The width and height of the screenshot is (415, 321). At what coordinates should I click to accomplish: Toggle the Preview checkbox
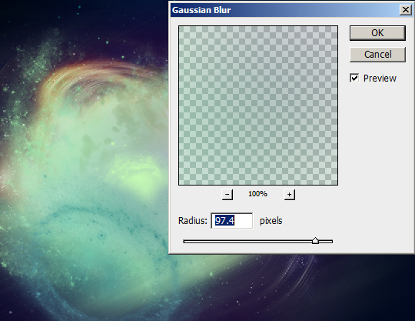tap(354, 78)
